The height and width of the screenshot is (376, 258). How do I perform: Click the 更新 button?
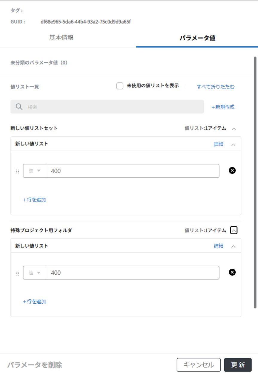tap(238, 365)
